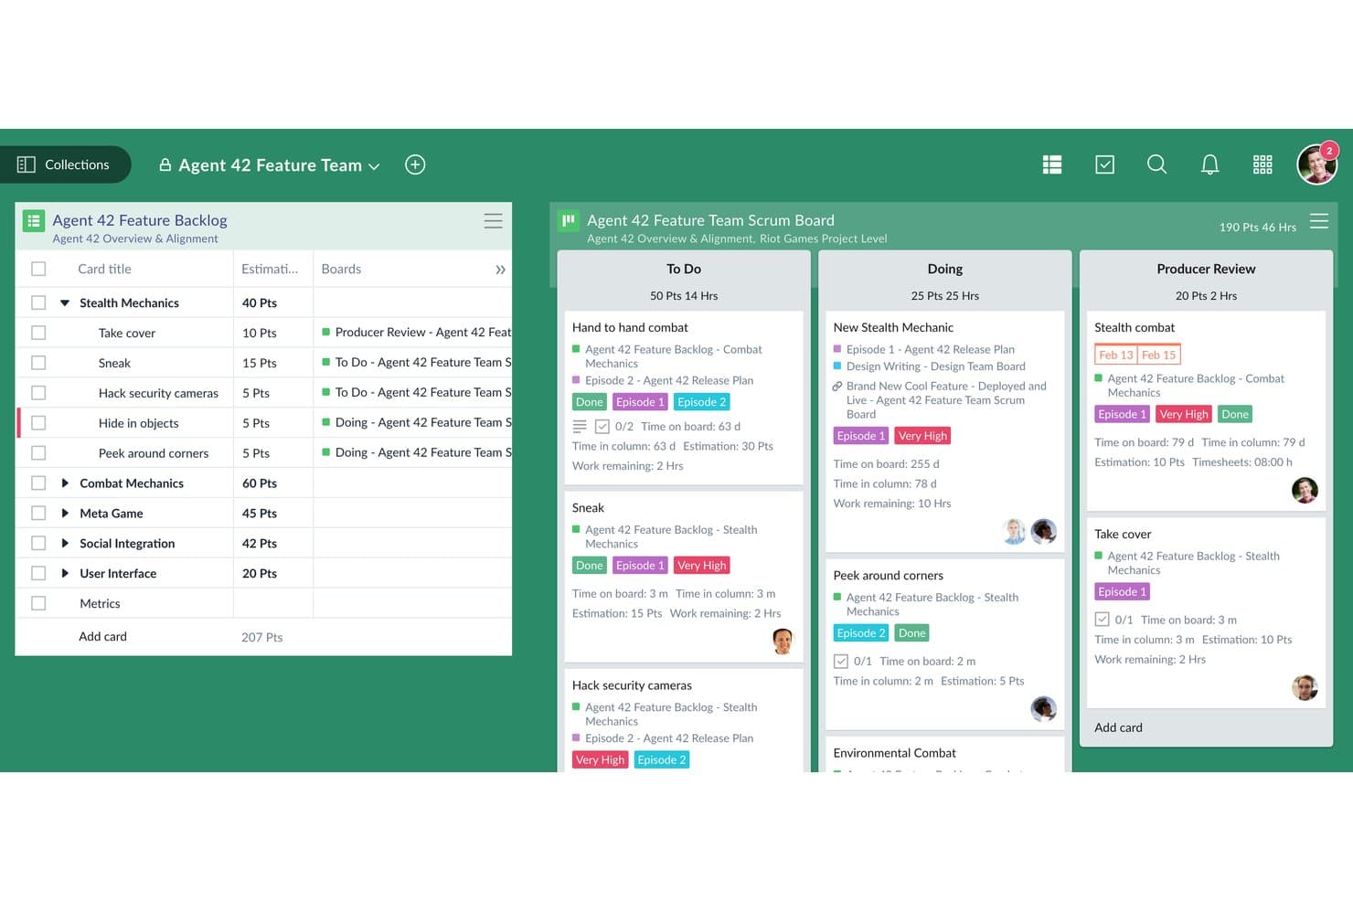Click the Feb 13 date on Stealth combat
This screenshot has height=902, width=1353.
tap(1116, 355)
